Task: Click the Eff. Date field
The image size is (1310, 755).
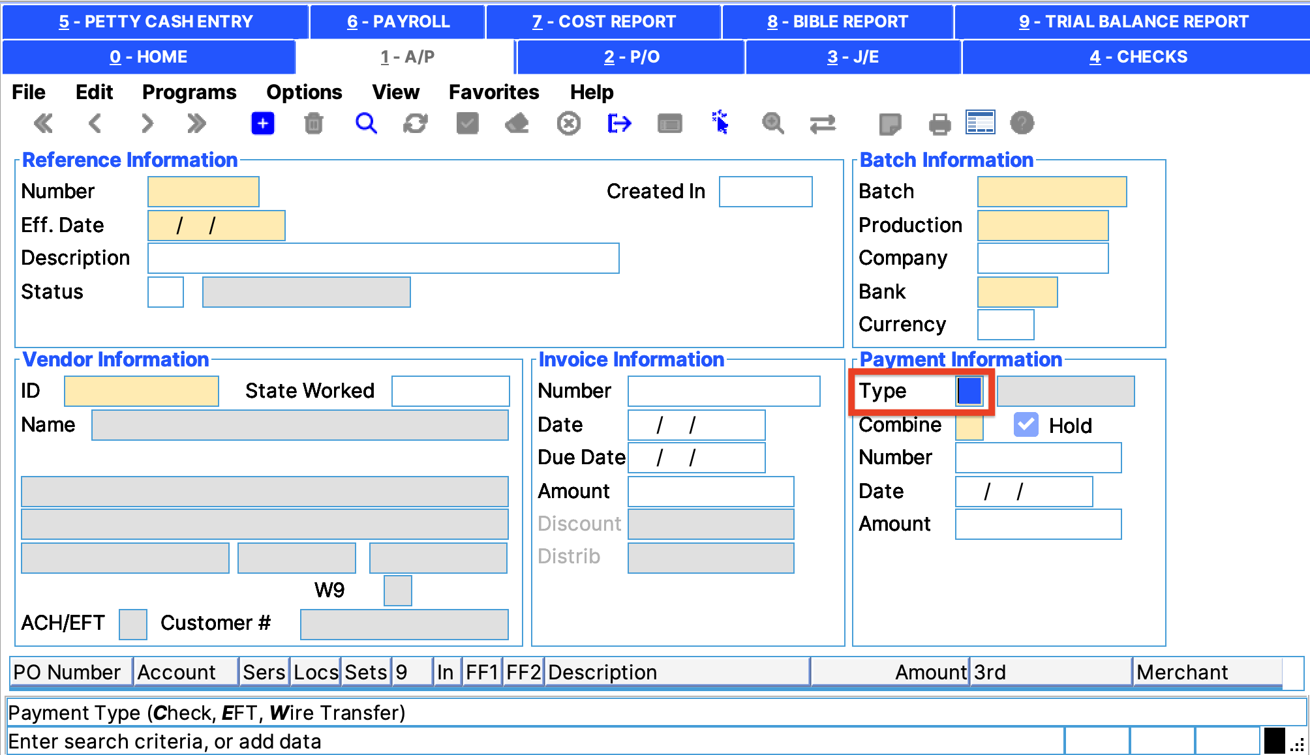Action: pos(217,226)
